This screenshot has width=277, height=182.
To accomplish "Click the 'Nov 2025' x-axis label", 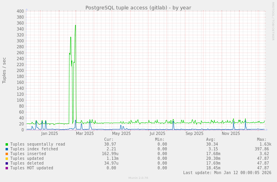I will (231, 134).
